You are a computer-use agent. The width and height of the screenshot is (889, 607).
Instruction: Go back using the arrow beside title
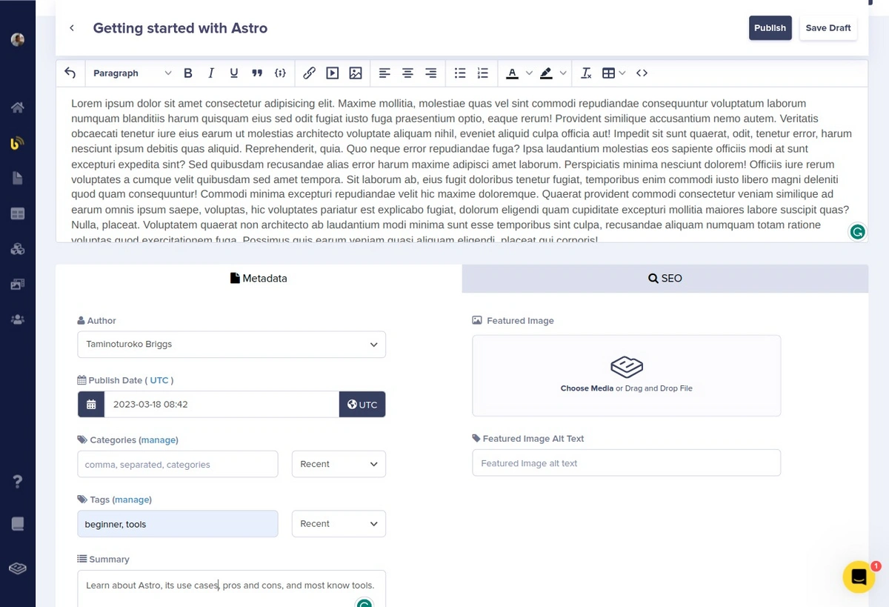(72, 28)
